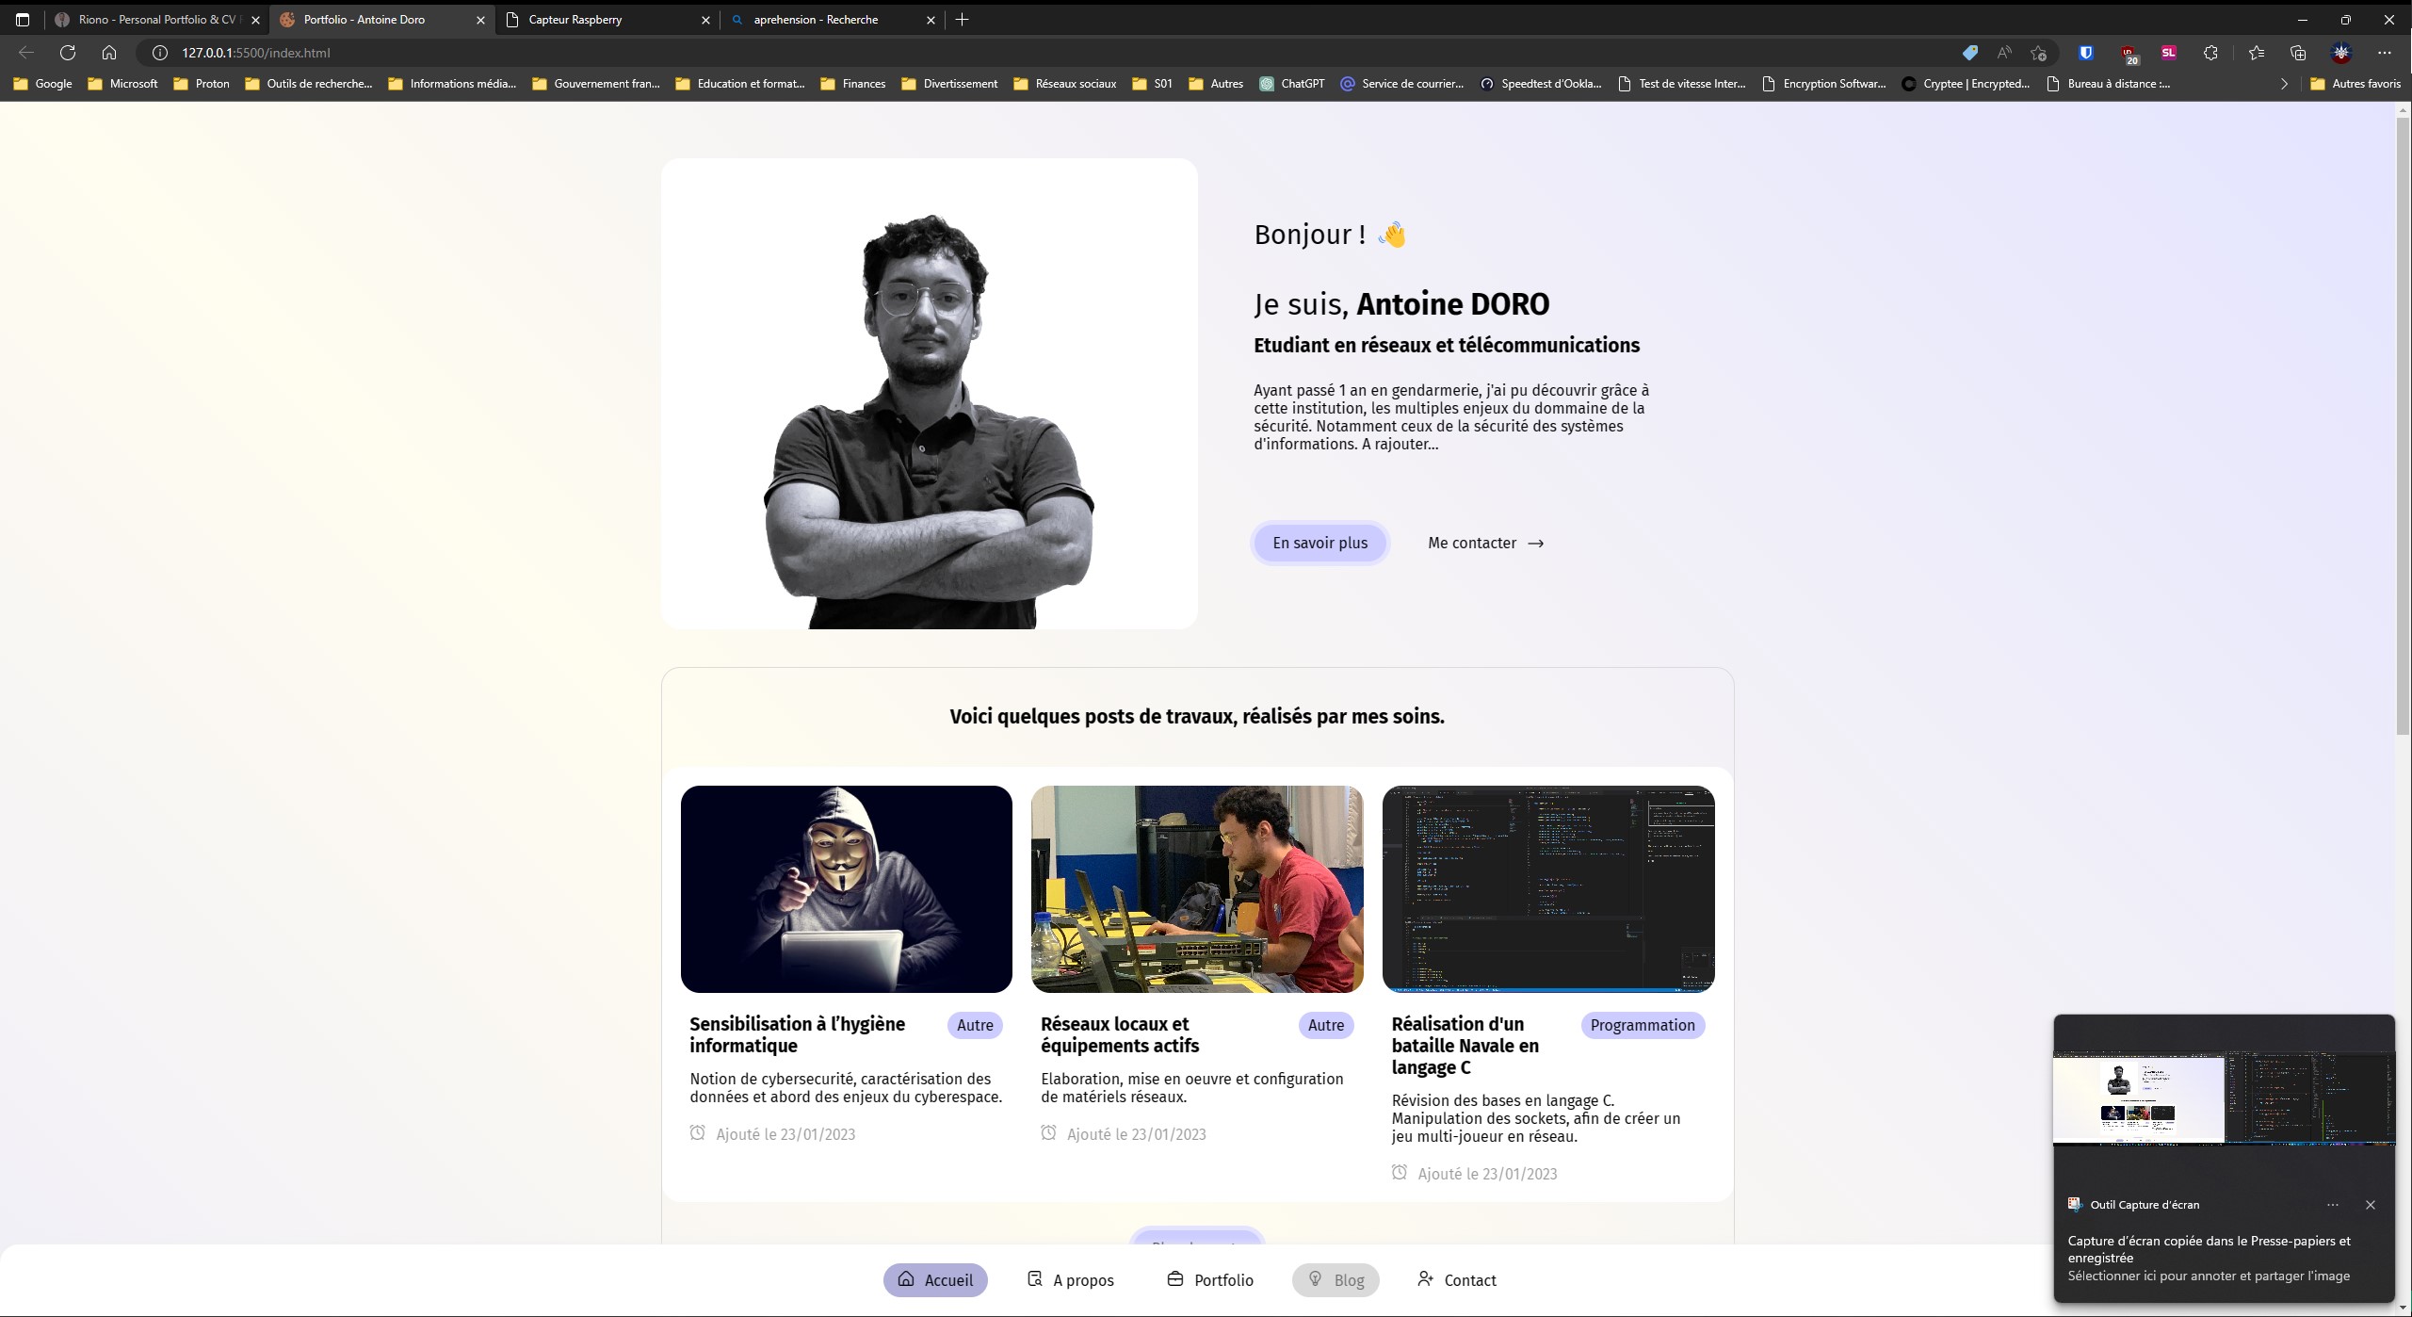Viewport: 2412px width, 1317px height.
Task: Add page to favorites star icon
Action: pos(2039,53)
